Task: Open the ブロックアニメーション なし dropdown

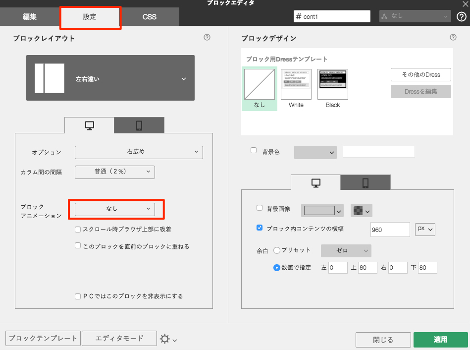Action: 115,209
